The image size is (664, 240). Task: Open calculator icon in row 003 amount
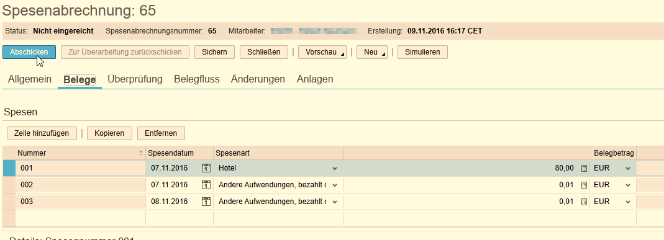584,202
